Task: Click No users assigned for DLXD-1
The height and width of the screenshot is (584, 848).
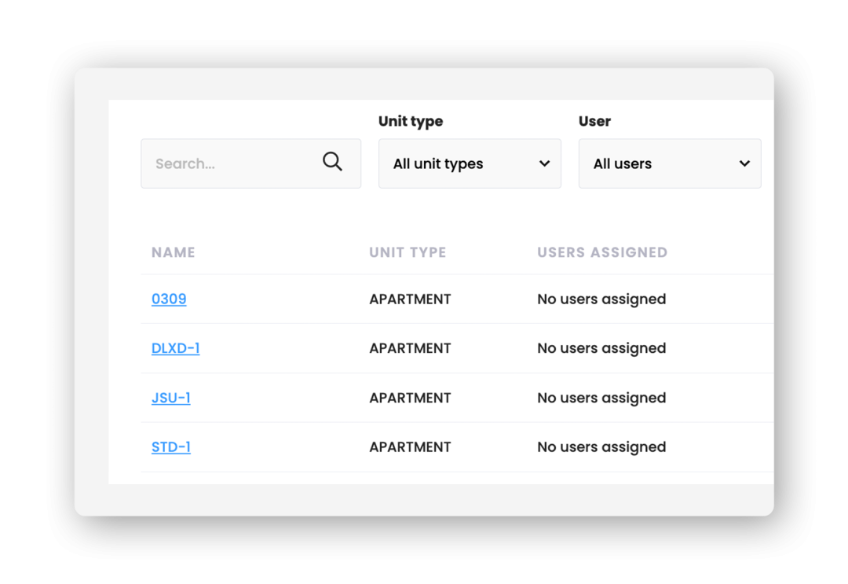Action: click(601, 348)
